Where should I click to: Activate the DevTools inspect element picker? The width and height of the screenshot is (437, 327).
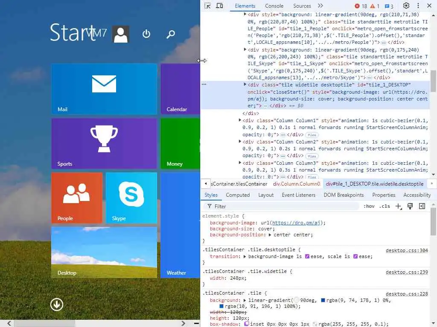pos(207,6)
